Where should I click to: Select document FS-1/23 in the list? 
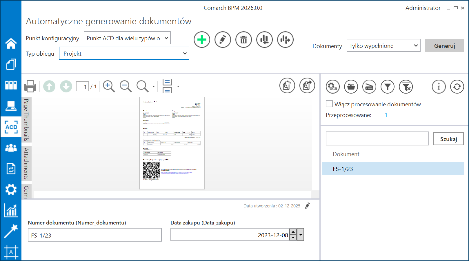pos(393,169)
